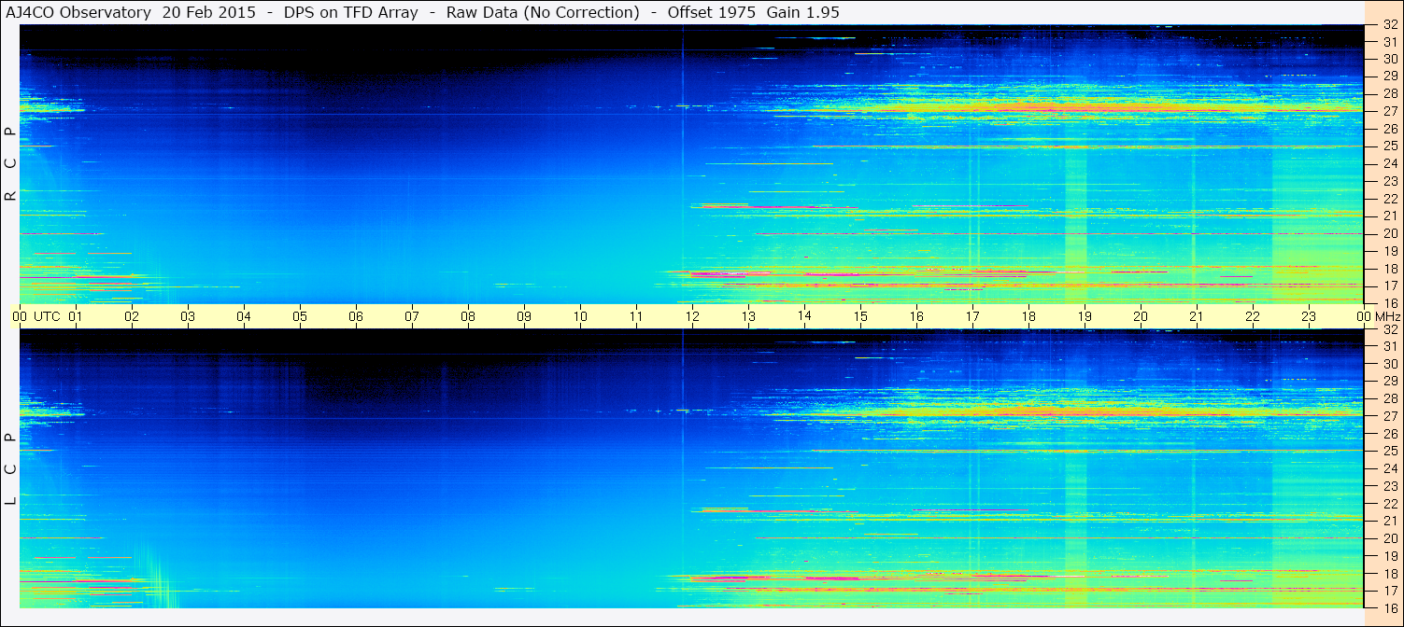
Task: Select the 27 MHz tick label of the RCP panel
Action: [1390, 110]
